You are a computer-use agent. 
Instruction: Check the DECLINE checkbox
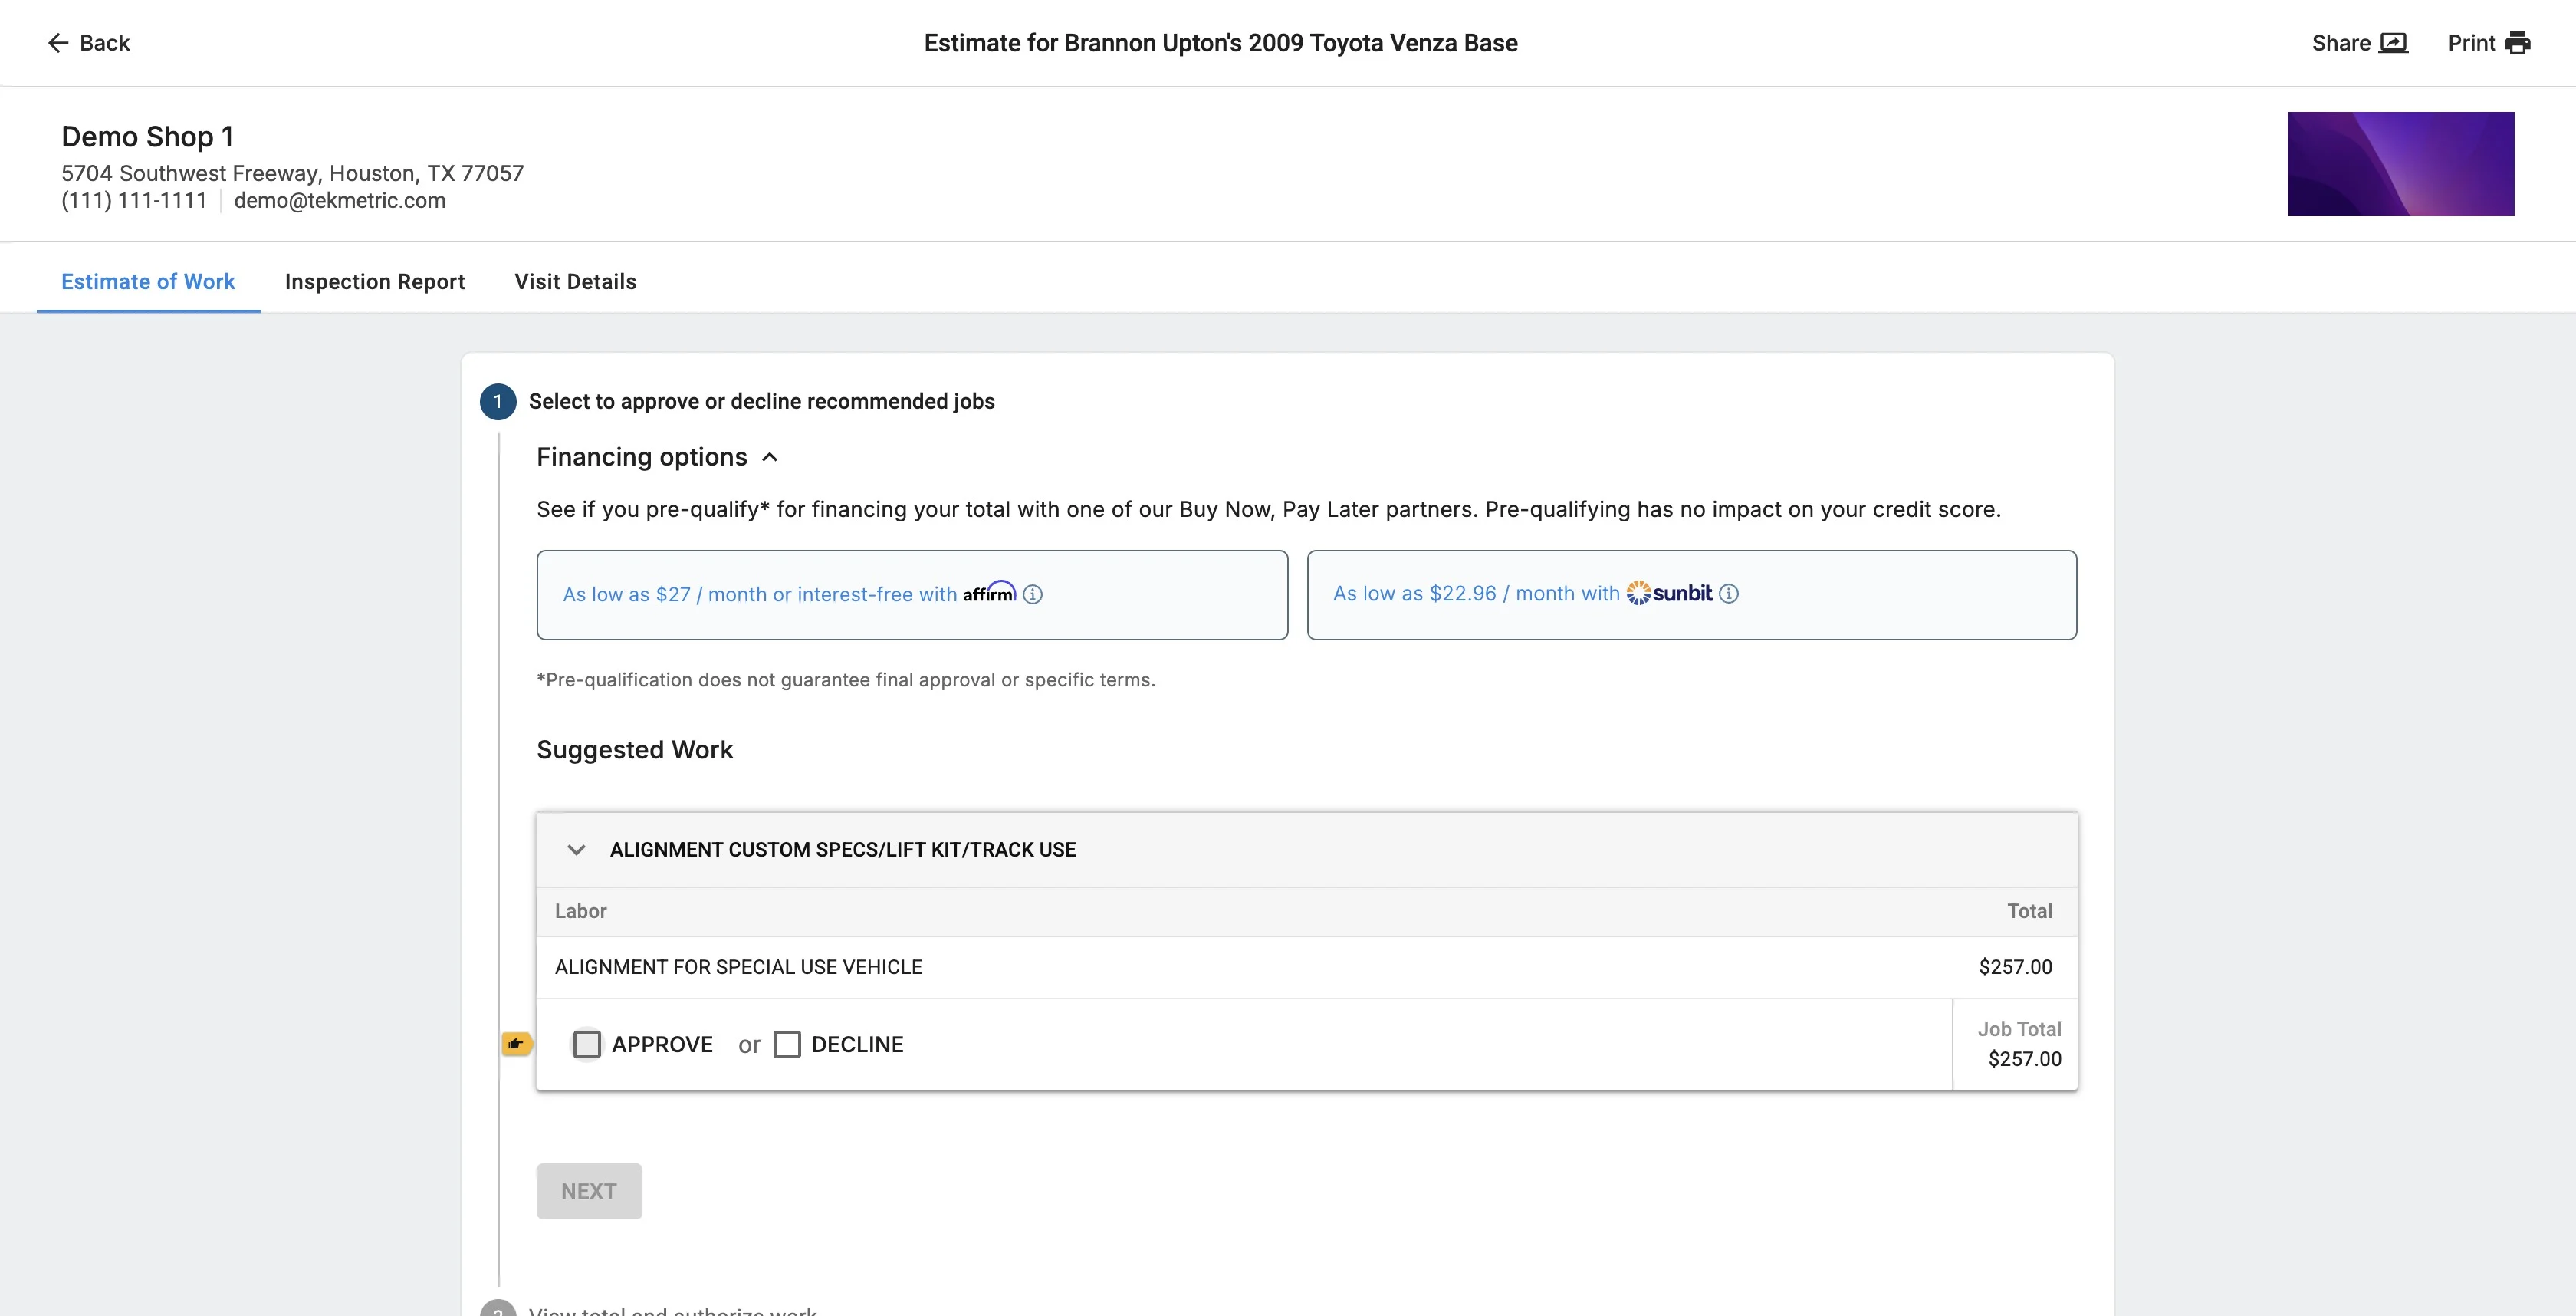[x=787, y=1044]
